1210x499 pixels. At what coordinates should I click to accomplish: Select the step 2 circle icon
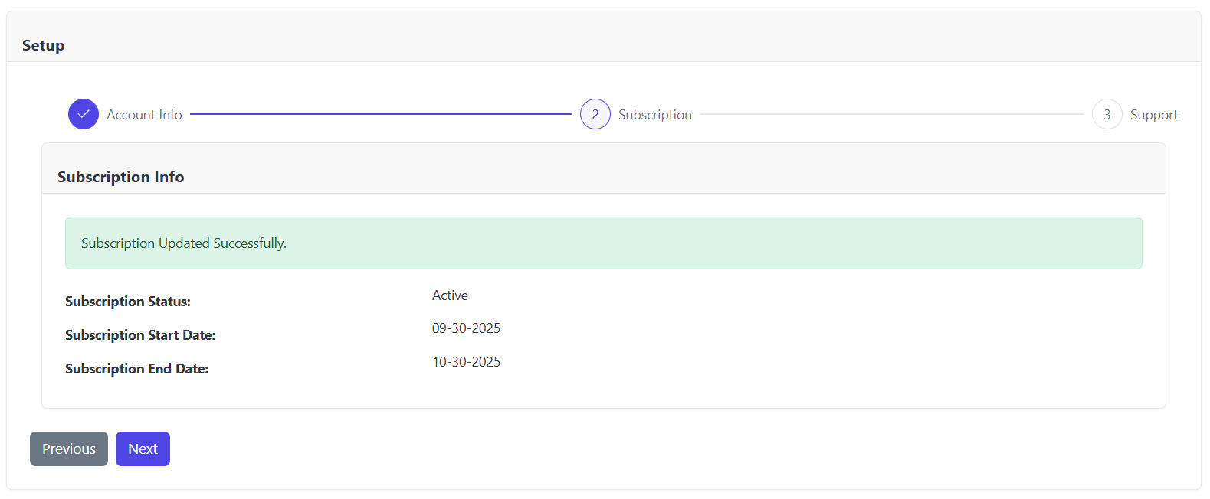(x=595, y=114)
